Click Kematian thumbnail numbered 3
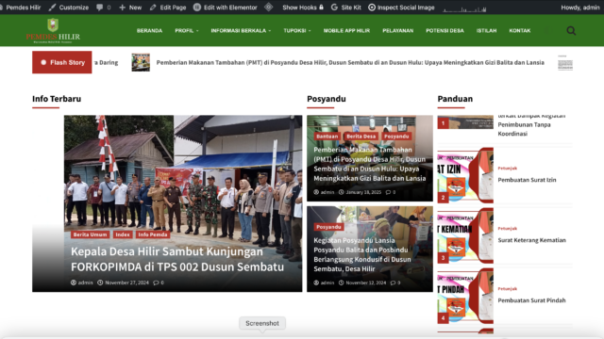 [465, 235]
